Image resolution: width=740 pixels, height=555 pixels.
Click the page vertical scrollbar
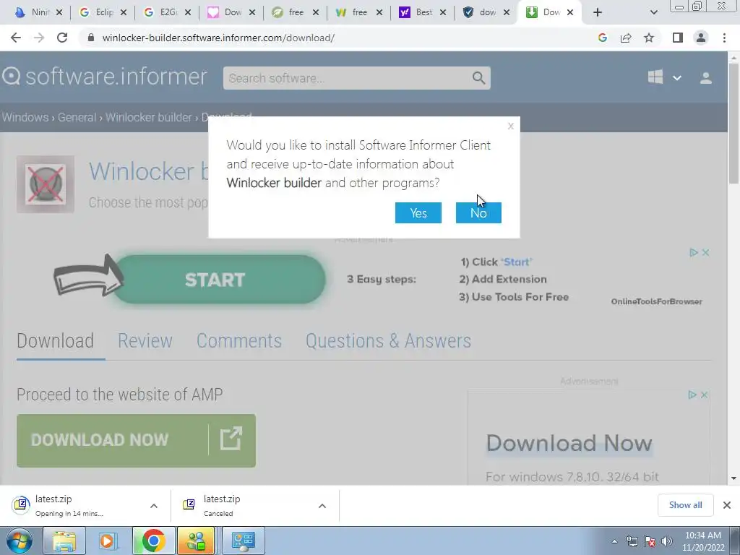[x=733, y=123]
